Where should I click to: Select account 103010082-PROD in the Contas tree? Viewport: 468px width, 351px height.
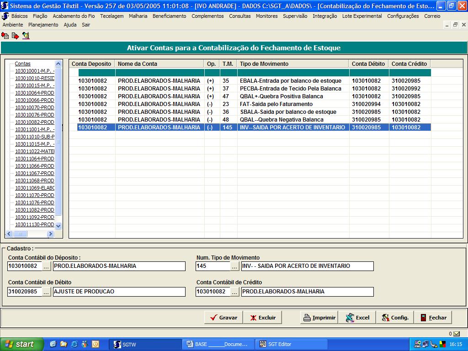click(35, 122)
